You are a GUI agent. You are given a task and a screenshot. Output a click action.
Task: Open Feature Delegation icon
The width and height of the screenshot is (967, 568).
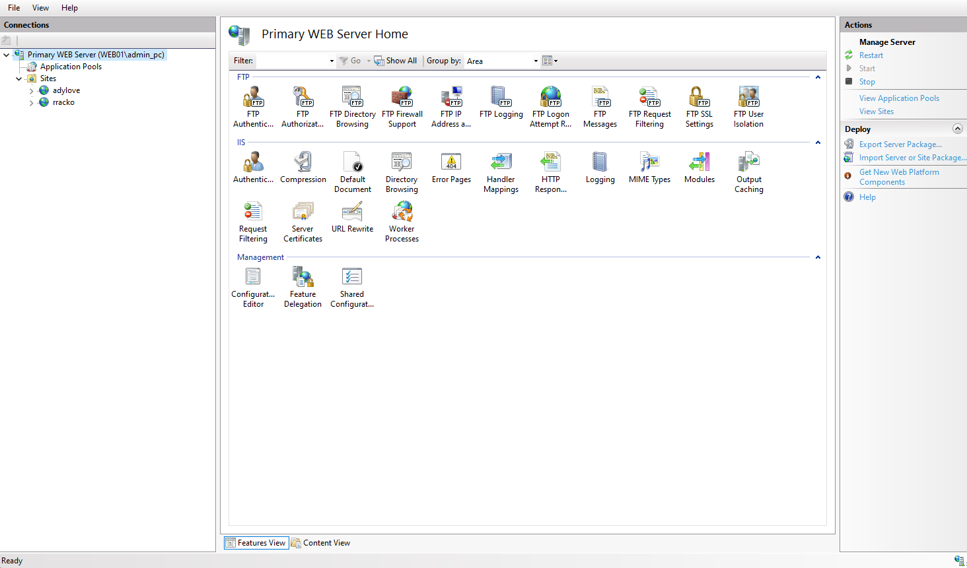point(303,287)
